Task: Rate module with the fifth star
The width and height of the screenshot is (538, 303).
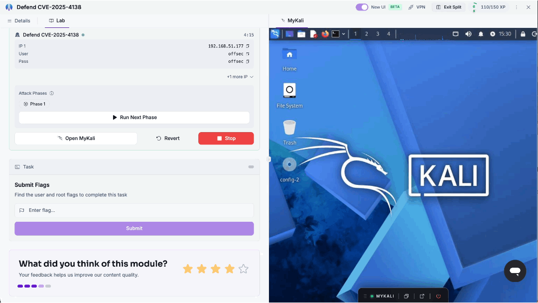Action: tap(243, 269)
